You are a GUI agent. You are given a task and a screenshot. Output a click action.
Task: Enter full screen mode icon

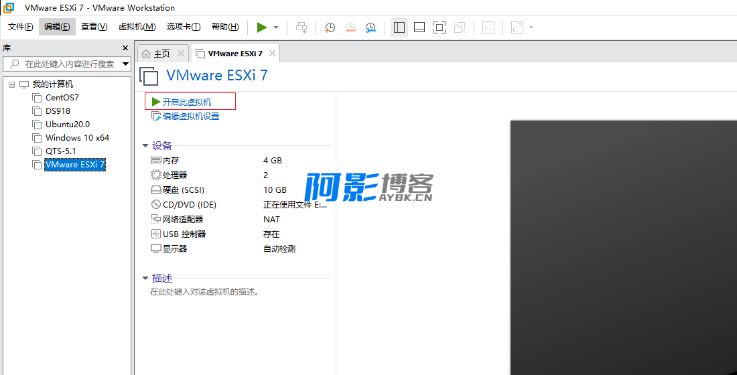click(x=440, y=27)
